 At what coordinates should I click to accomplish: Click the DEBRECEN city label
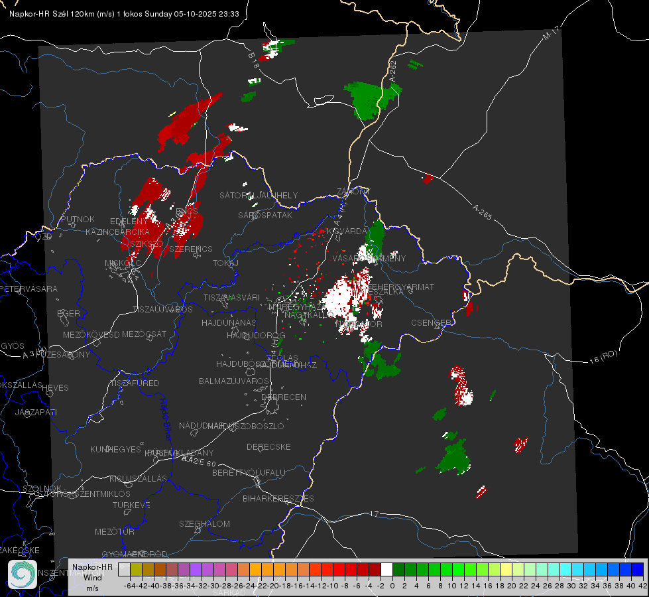click(x=284, y=397)
